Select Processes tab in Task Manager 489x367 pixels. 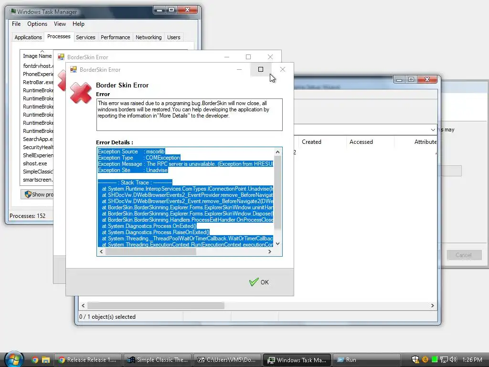[x=59, y=36]
